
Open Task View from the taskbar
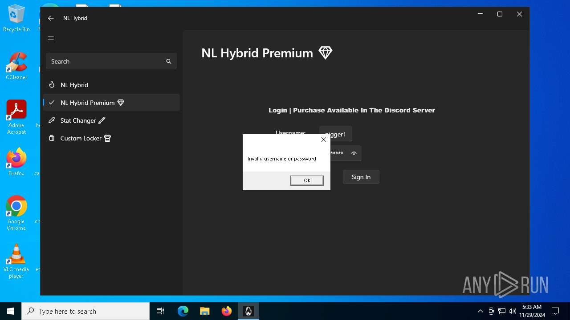tap(160, 311)
